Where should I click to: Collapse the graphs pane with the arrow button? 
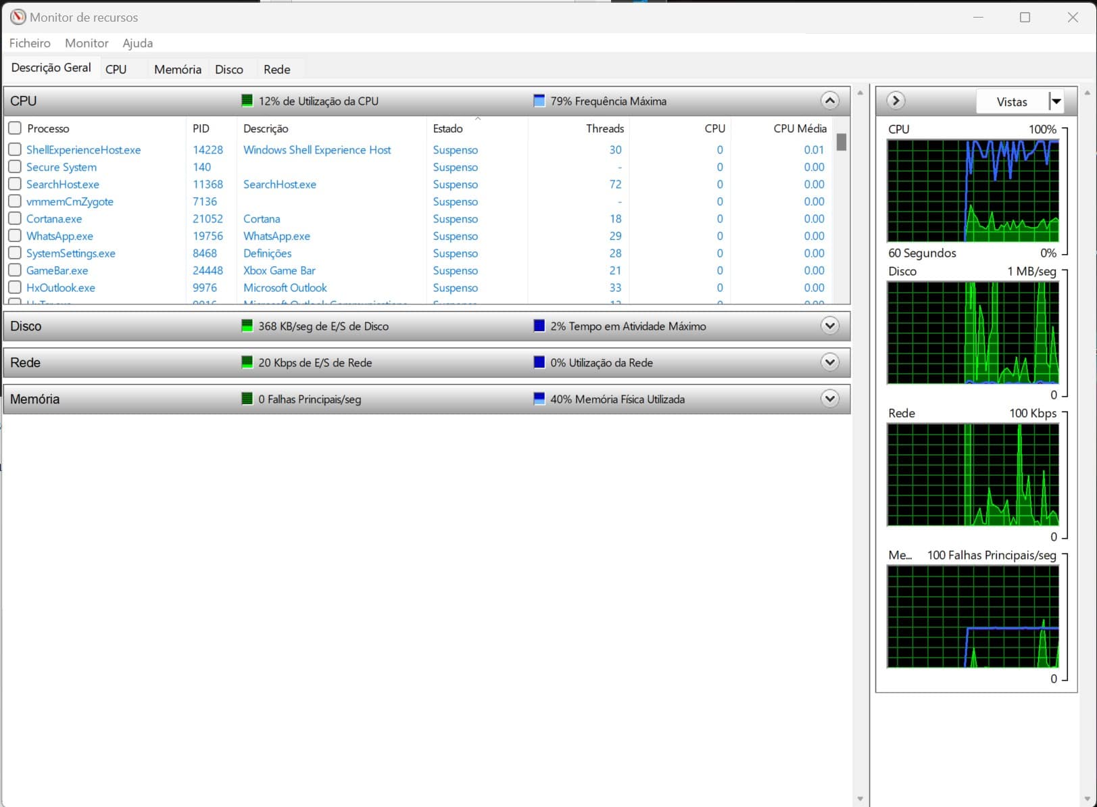point(896,101)
